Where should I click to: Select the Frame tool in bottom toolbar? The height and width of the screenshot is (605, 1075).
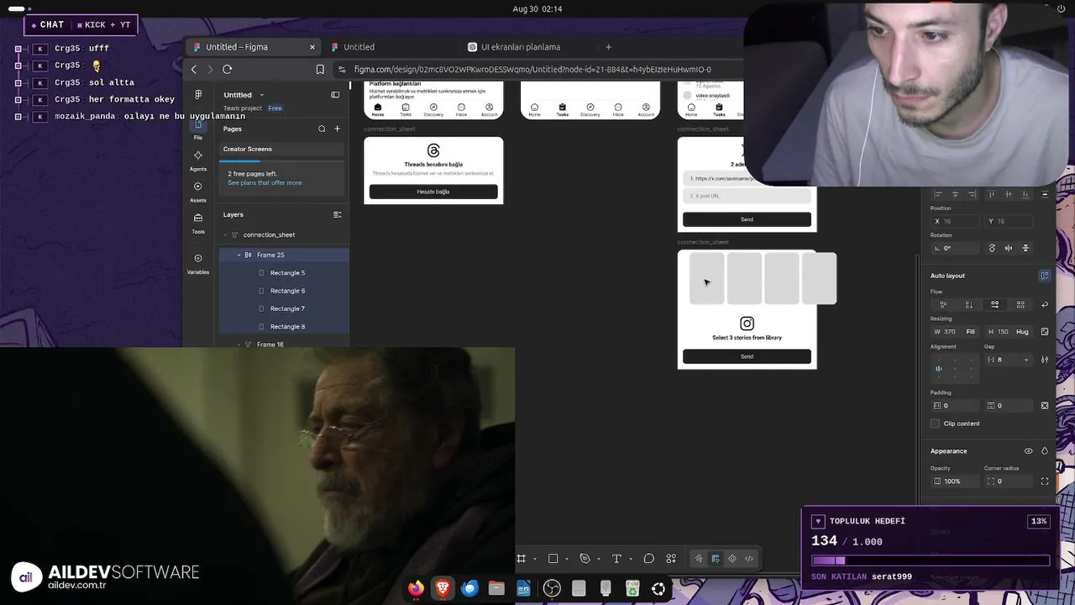pos(522,559)
